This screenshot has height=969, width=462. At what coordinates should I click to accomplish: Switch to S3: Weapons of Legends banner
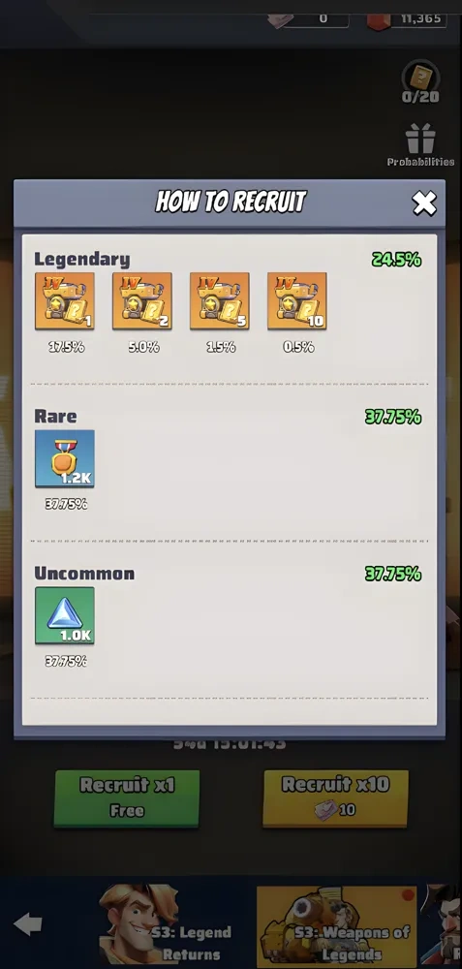click(337, 925)
